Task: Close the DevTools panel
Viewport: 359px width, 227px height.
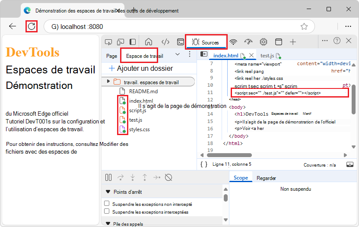Action: [x=349, y=41]
